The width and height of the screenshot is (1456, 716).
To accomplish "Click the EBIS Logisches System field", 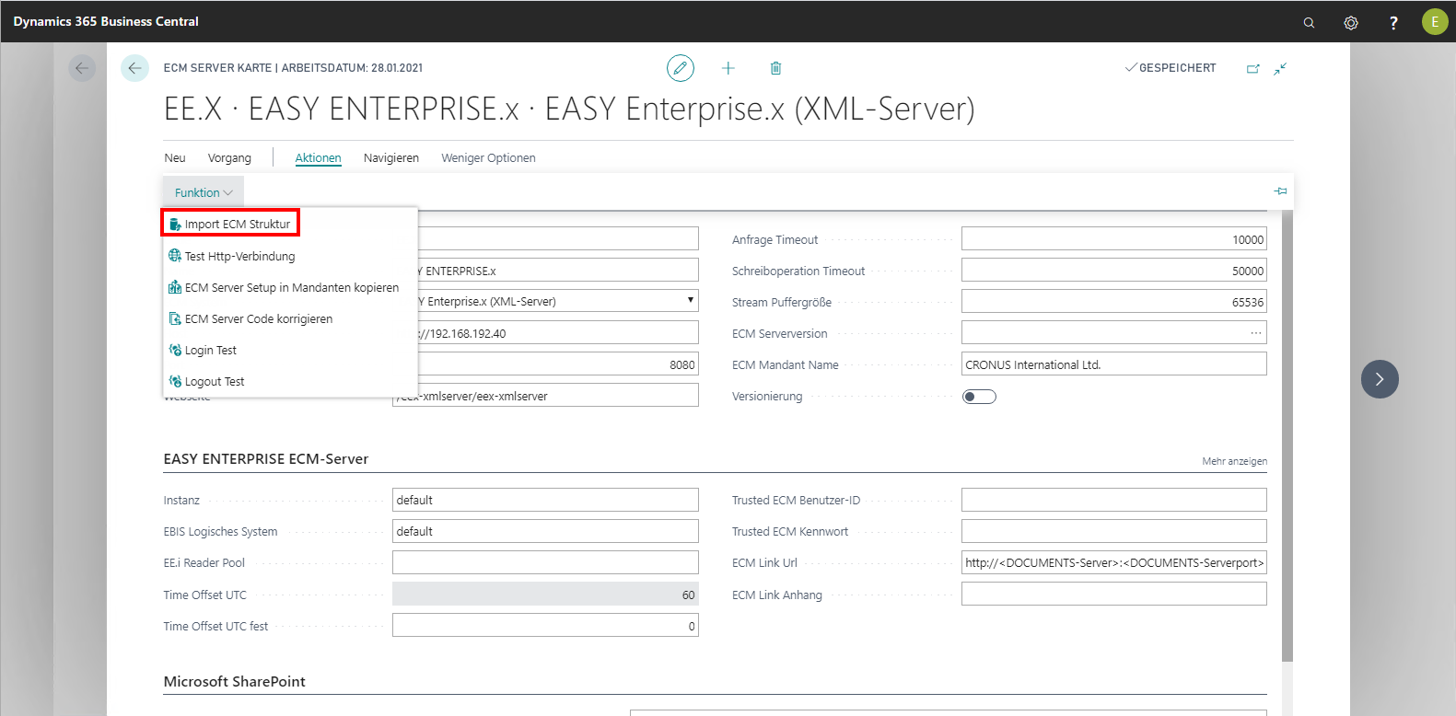I will tap(545, 531).
